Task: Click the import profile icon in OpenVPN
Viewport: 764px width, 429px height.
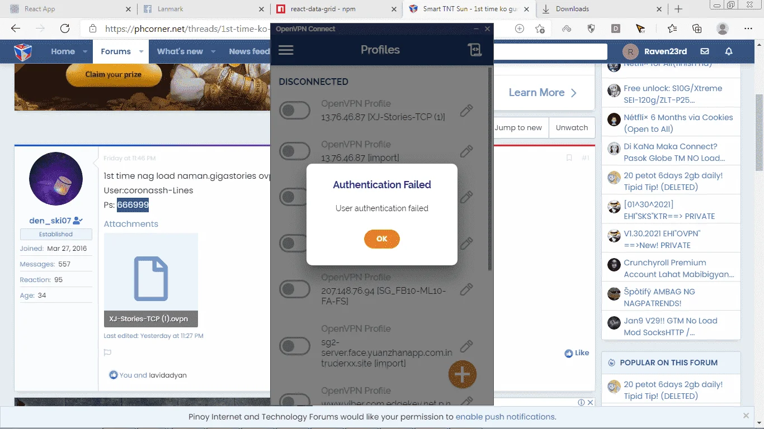Action: click(474, 50)
